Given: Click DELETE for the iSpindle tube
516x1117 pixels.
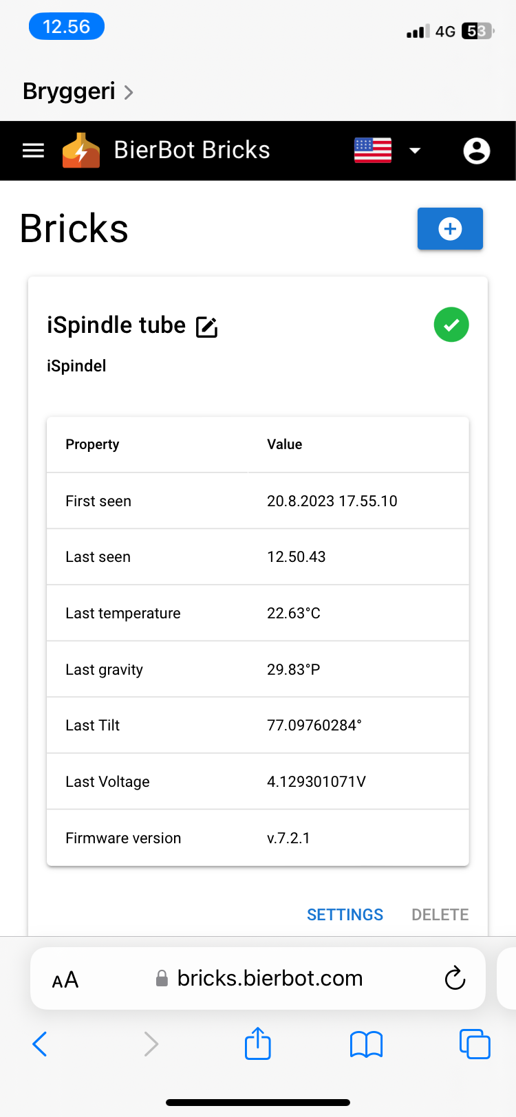Looking at the screenshot, I should (440, 915).
